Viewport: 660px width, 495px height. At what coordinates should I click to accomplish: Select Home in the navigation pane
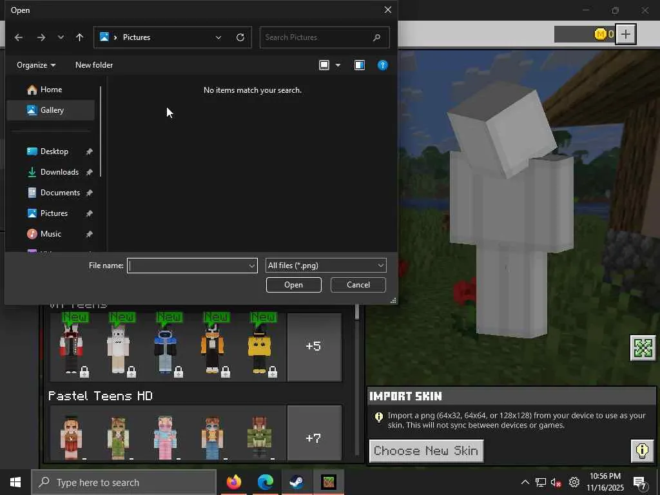pos(50,90)
